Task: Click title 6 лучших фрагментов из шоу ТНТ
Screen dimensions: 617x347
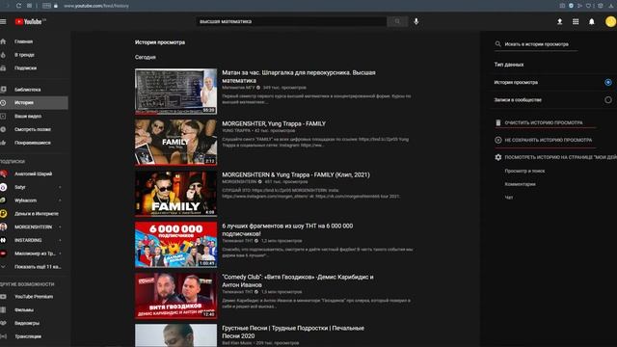Action: (287, 229)
